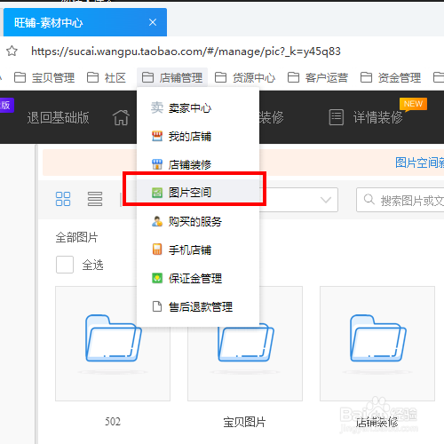This screenshot has width=444, height=444.
Task: Choose 我的店铺 menu entry
Action: click(198, 136)
